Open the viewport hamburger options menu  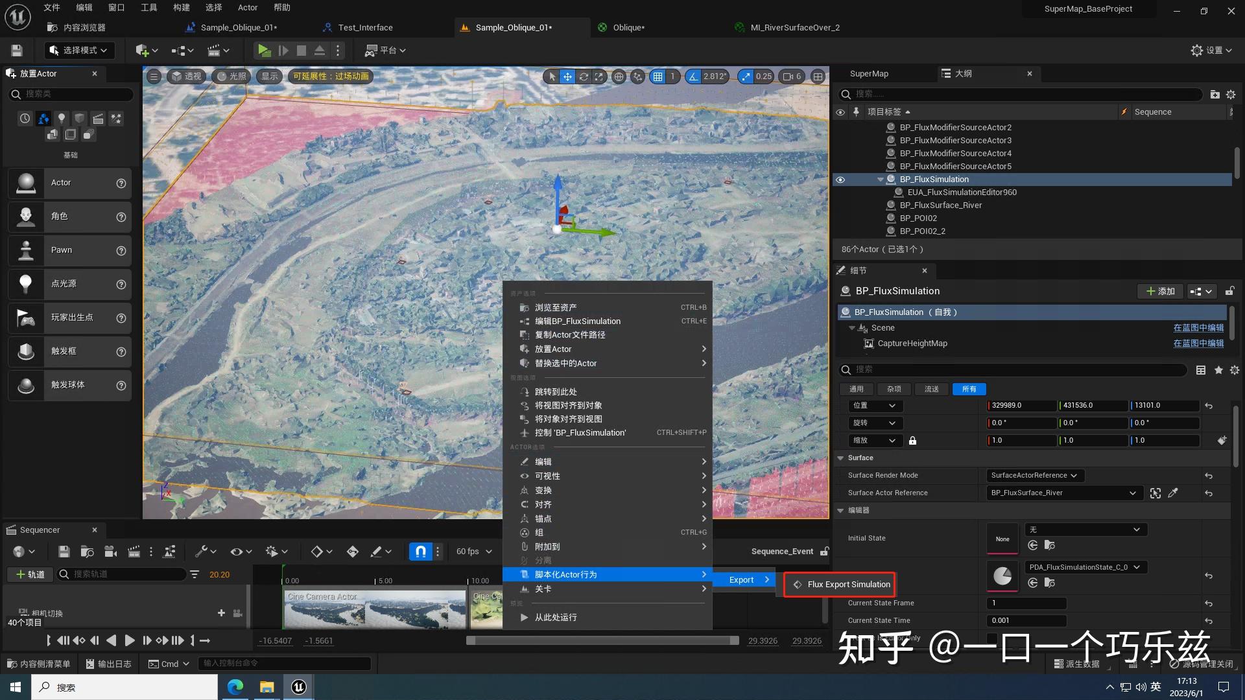tap(154, 76)
